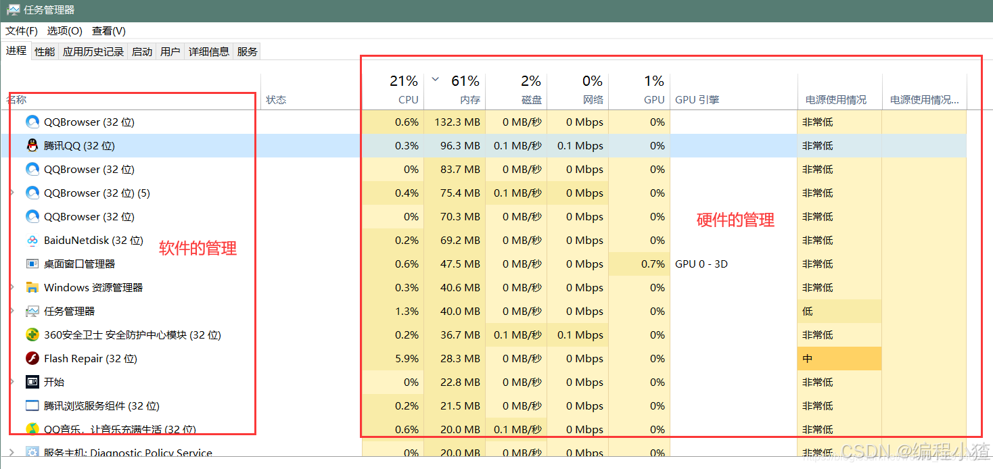Viewport: 993px width, 469px height.
Task: Select the BaiduNetdisk process icon
Action: [x=32, y=241]
